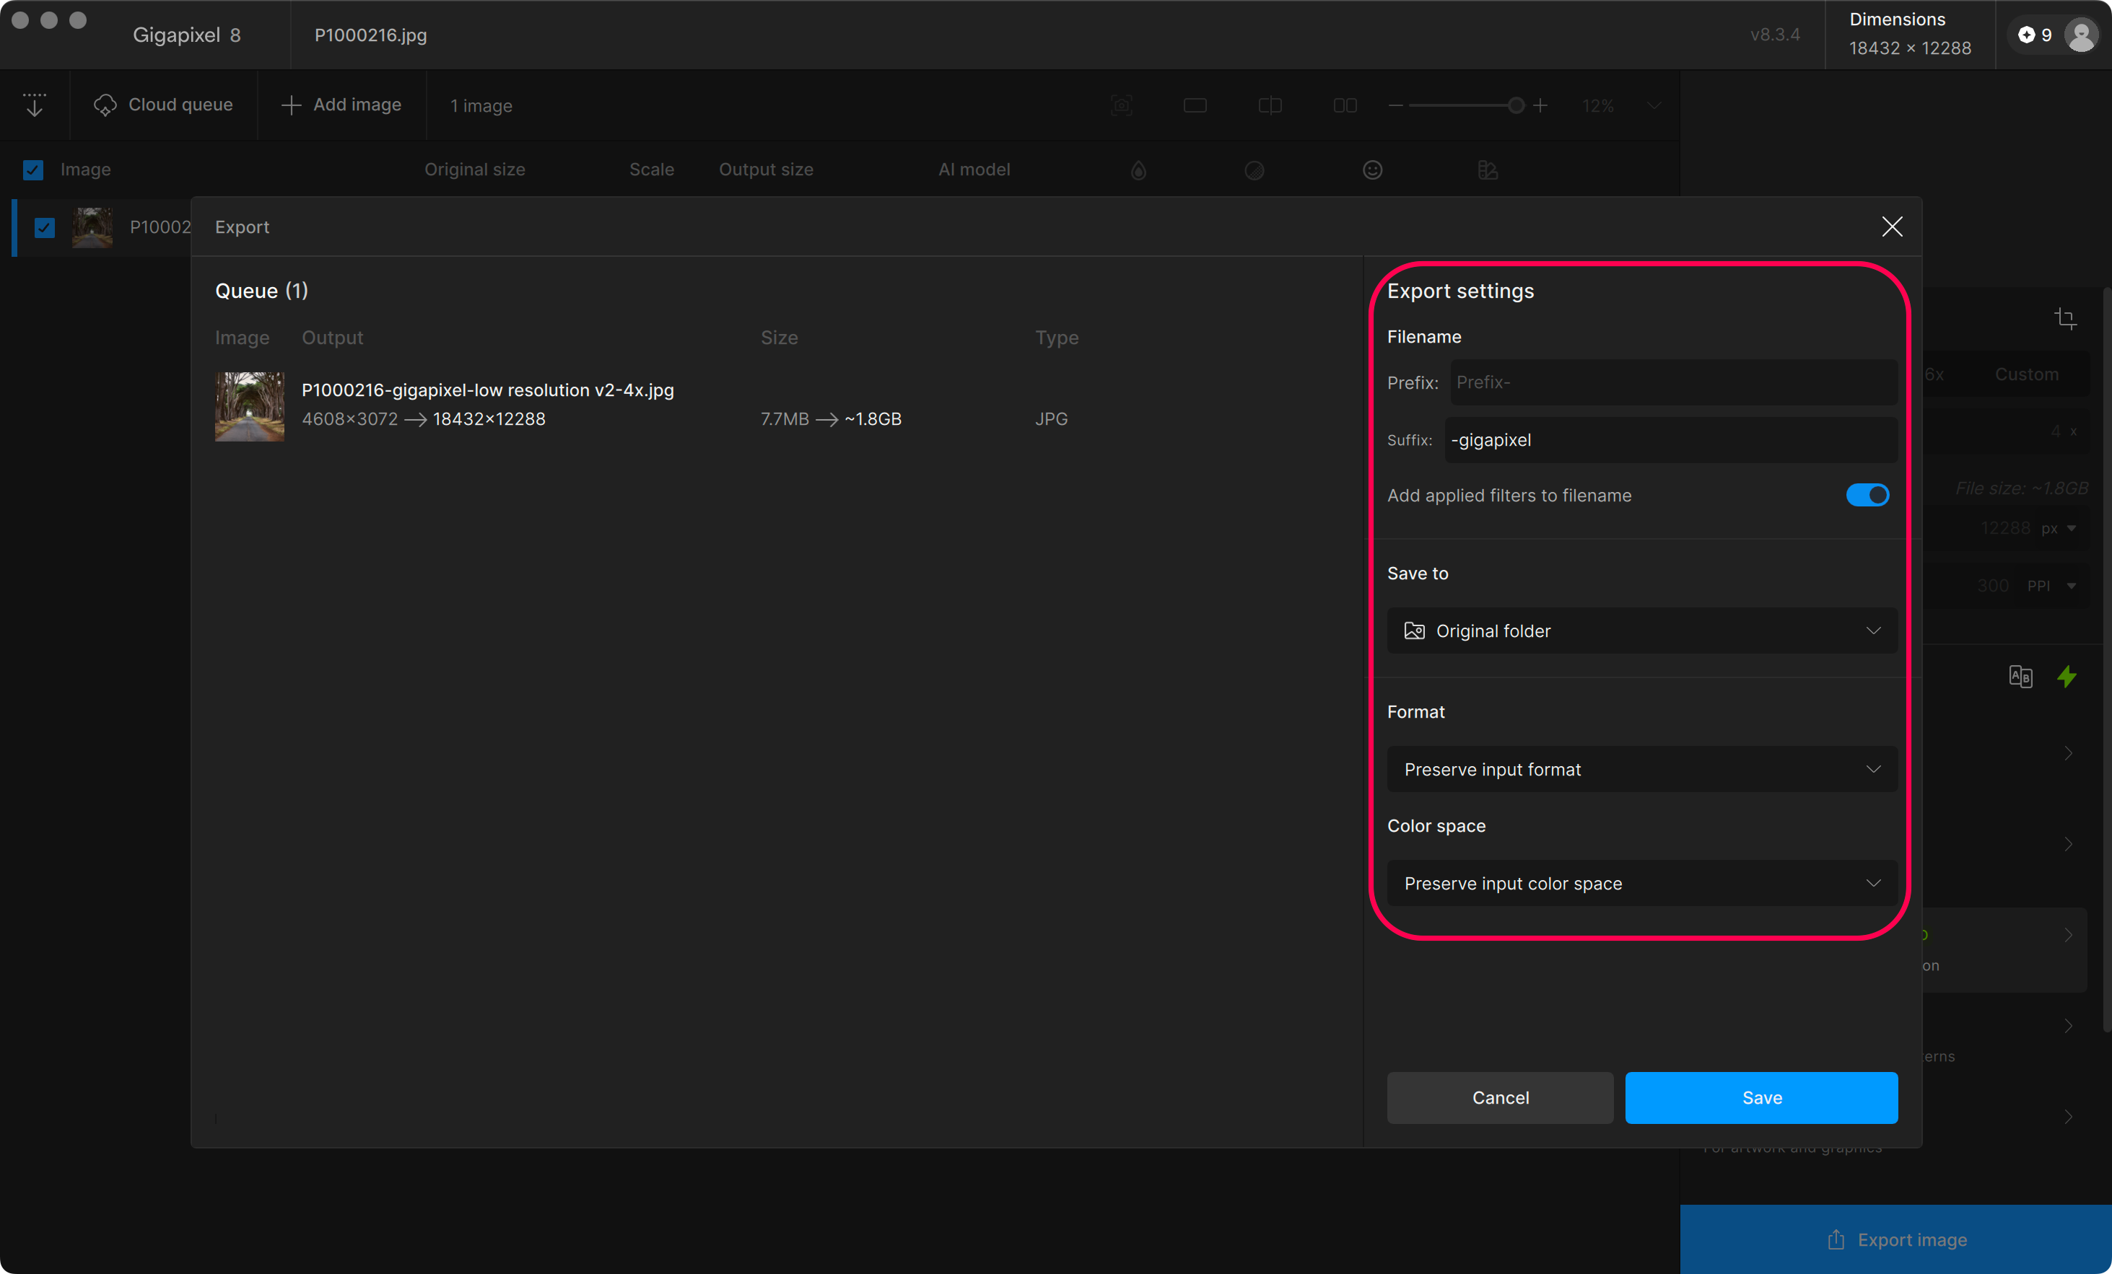Click the zoom slider handle

[x=1516, y=105]
